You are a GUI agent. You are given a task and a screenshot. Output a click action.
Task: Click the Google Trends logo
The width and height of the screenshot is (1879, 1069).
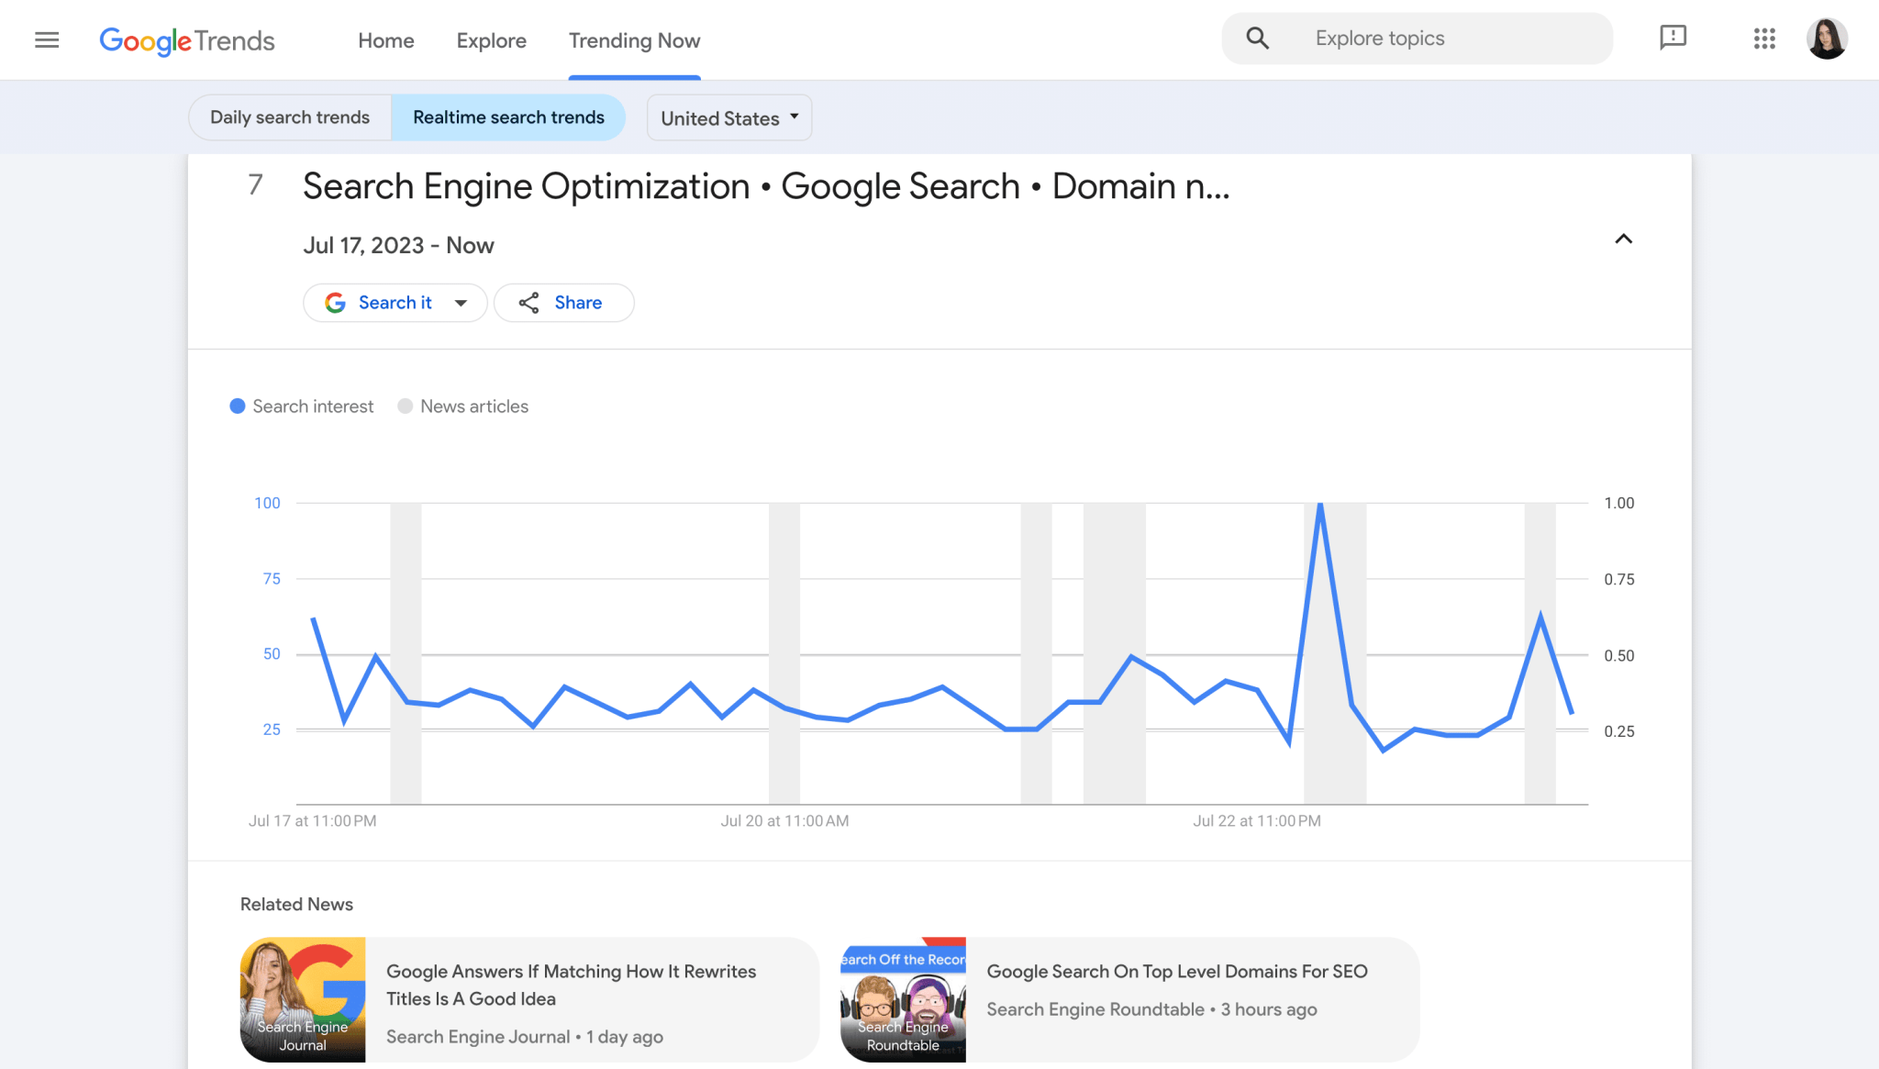tap(186, 40)
